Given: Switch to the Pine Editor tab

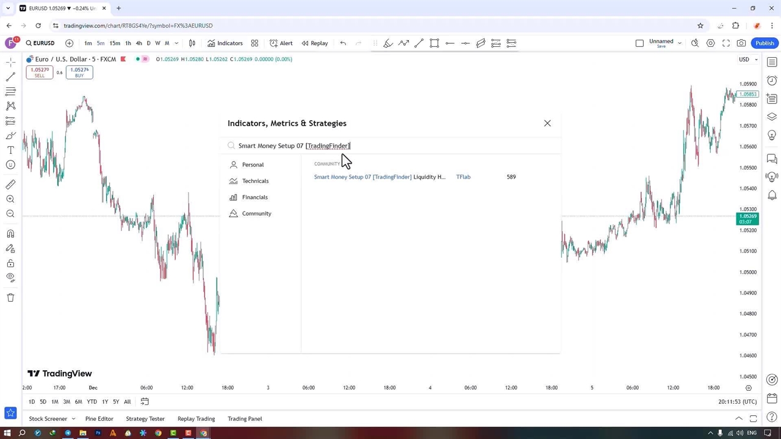Looking at the screenshot, I should 99,419.
